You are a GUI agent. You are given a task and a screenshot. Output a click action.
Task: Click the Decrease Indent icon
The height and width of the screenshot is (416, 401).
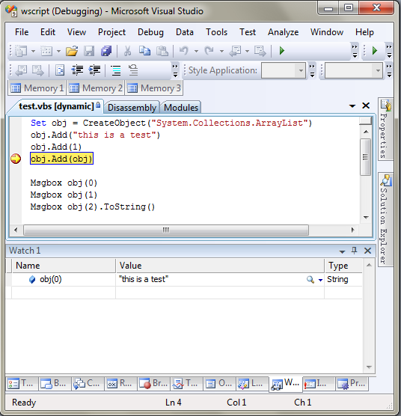pyautogui.click(x=77, y=70)
